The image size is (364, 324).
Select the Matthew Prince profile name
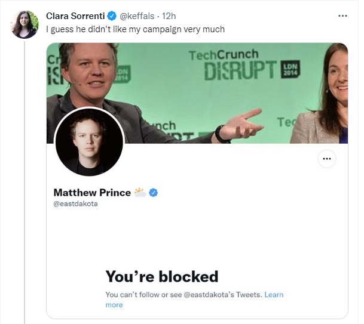click(x=92, y=193)
